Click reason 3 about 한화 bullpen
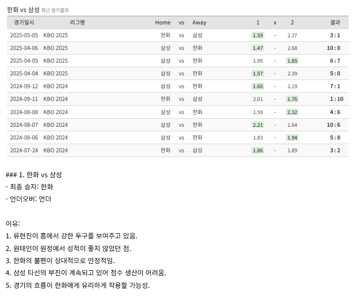This screenshot has width=357, height=296. (x=60, y=261)
